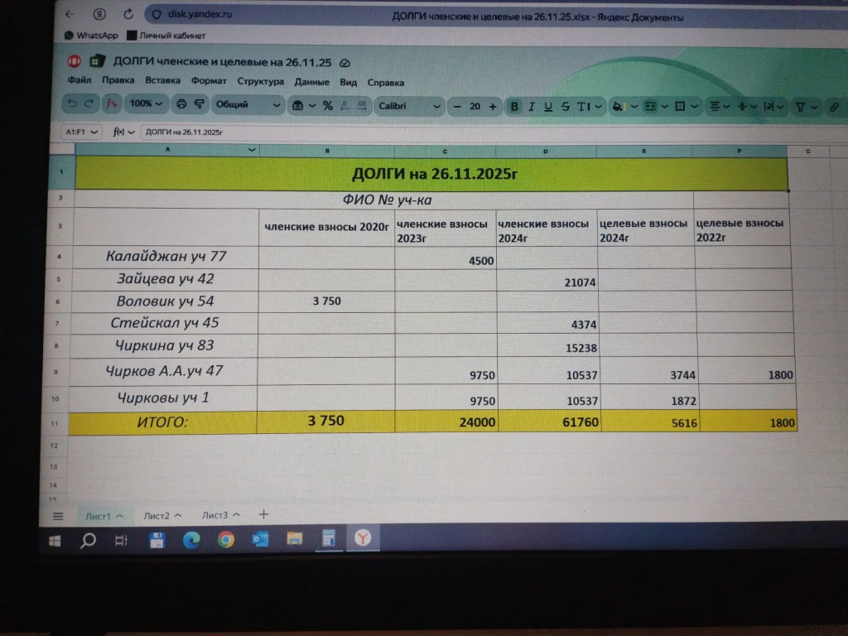Click the insert link icon
This screenshot has height=636, width=848.
(834, 107)
